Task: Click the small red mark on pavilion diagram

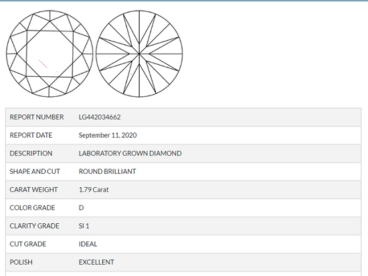Action: (x=131, y=74)
